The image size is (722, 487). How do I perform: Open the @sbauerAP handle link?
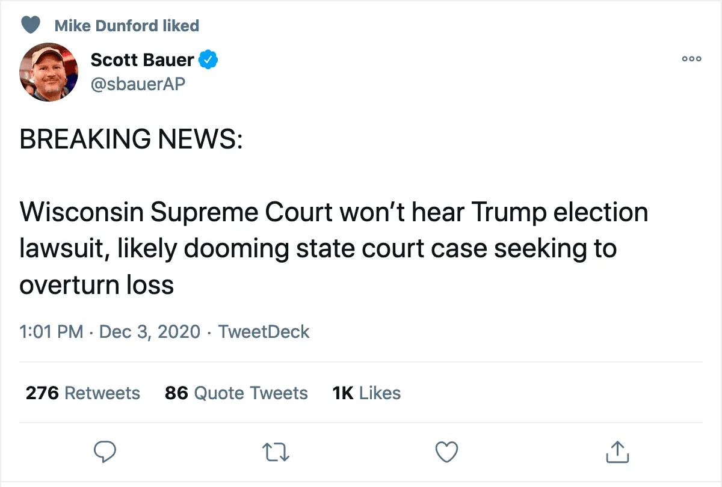tap(138, 84)
